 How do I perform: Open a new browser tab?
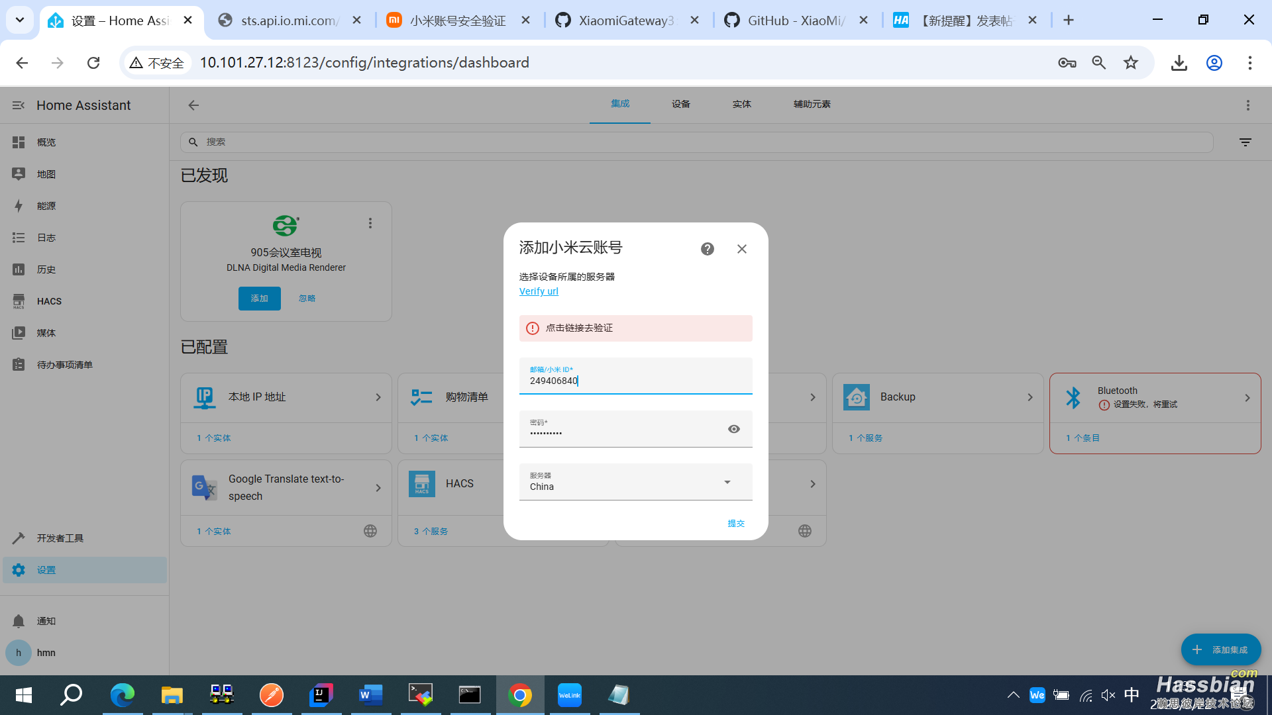click(1069, 21)
